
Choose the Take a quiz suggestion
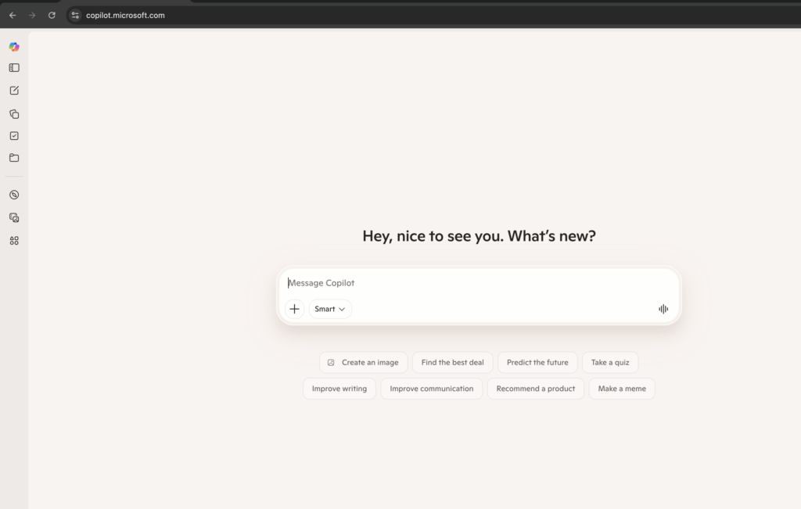[x=610, y=363]
